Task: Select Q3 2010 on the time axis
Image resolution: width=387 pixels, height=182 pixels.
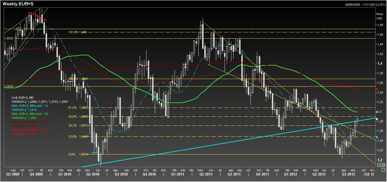Action: [x=122, y=174]
